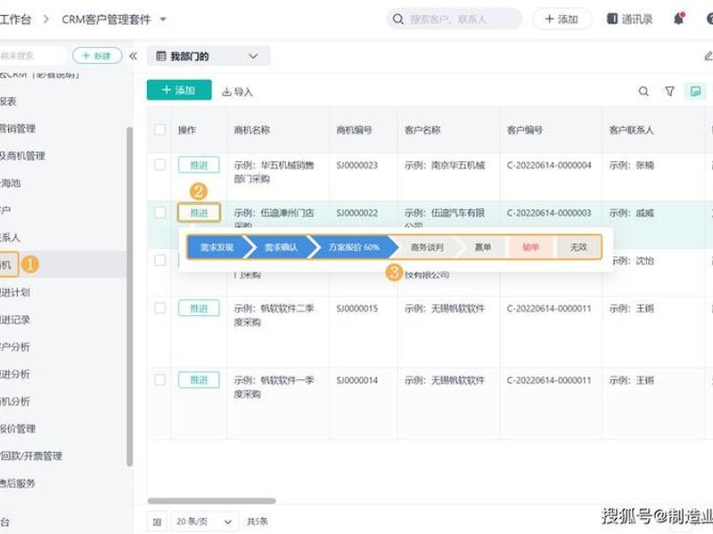This screenshot has width=713, height=534.
Task: Click 推进 button for SJ0000022
Action: pyautogui.click(x=199, y=213)
